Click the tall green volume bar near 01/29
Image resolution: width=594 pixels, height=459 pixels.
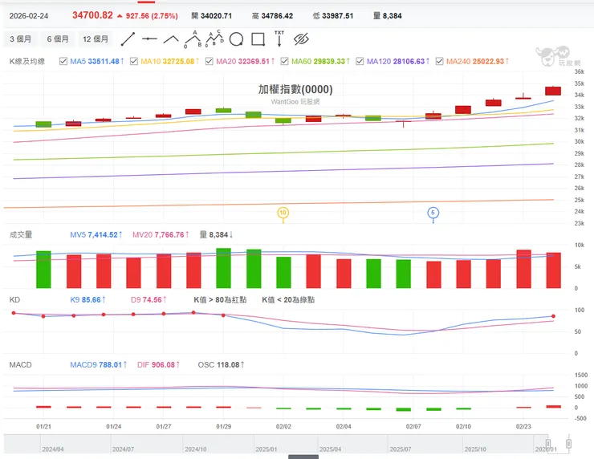[223, 268]
